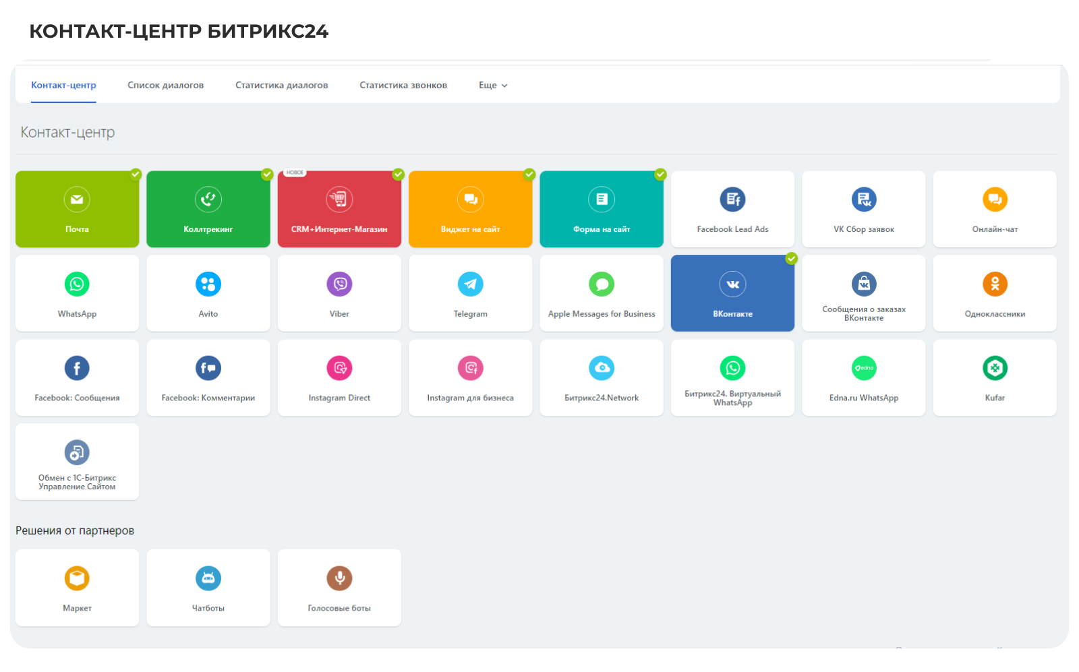Screen dimensions: 1079x672
Task: Click the green checkmark on Почта tile
Action: coord(136,175)
